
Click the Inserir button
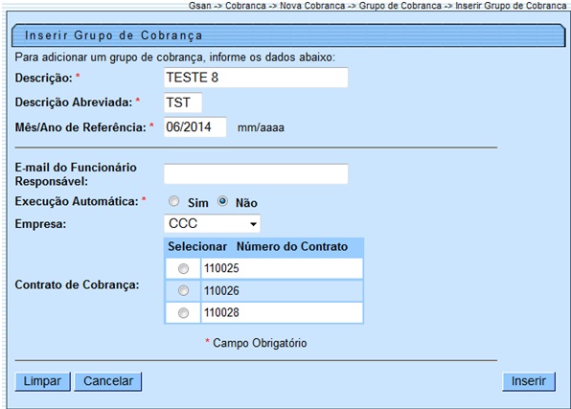(529, 381)
